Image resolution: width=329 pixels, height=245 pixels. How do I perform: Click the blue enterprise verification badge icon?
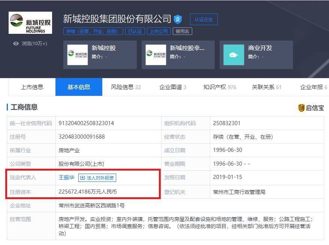(178, 19)
